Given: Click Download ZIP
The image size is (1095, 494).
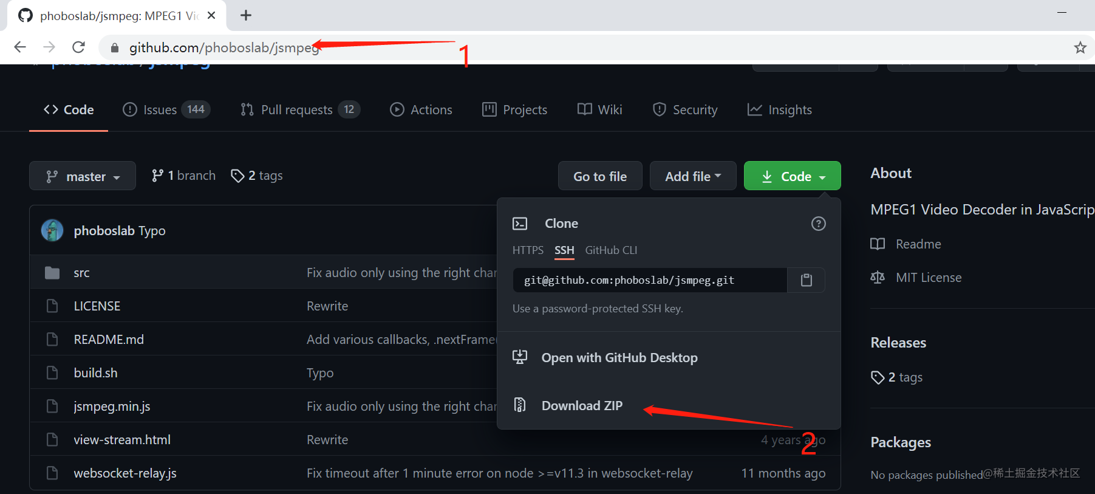Looking at the screenshot, I should [582, 406].
